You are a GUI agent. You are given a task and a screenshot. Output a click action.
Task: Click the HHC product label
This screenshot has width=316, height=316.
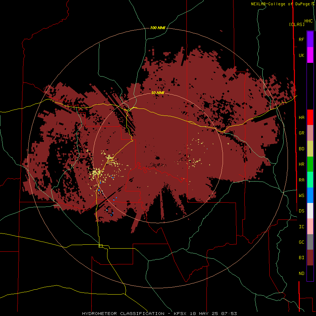pos(308,21)
